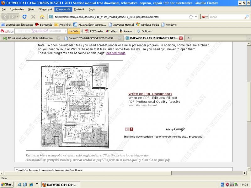This screenshot has height=188, width=251.
Task: Close the 8adee2f67ada84c... tab
Action: click(x=120, y=38)
